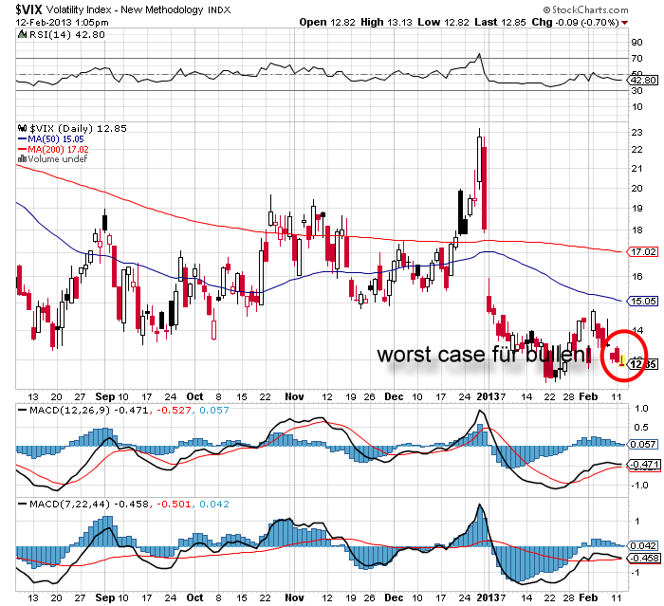
Task: Click the blue MA(50) legend line
Action: coord(22,138)
